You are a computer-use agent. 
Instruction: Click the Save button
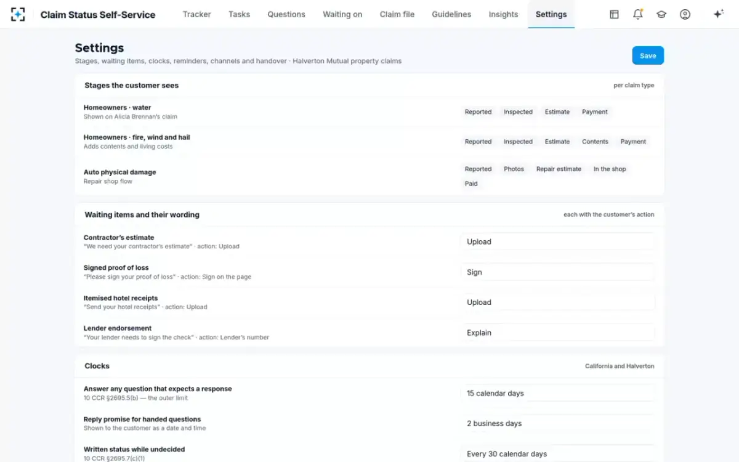pos(648,55)
